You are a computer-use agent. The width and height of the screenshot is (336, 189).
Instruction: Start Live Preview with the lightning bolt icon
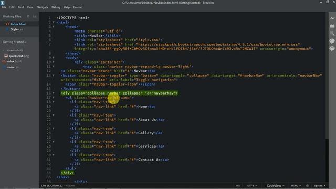[x=332, y=18]
